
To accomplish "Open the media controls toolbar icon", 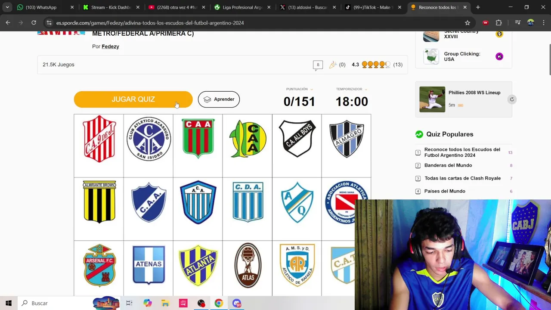I will 518,23.
